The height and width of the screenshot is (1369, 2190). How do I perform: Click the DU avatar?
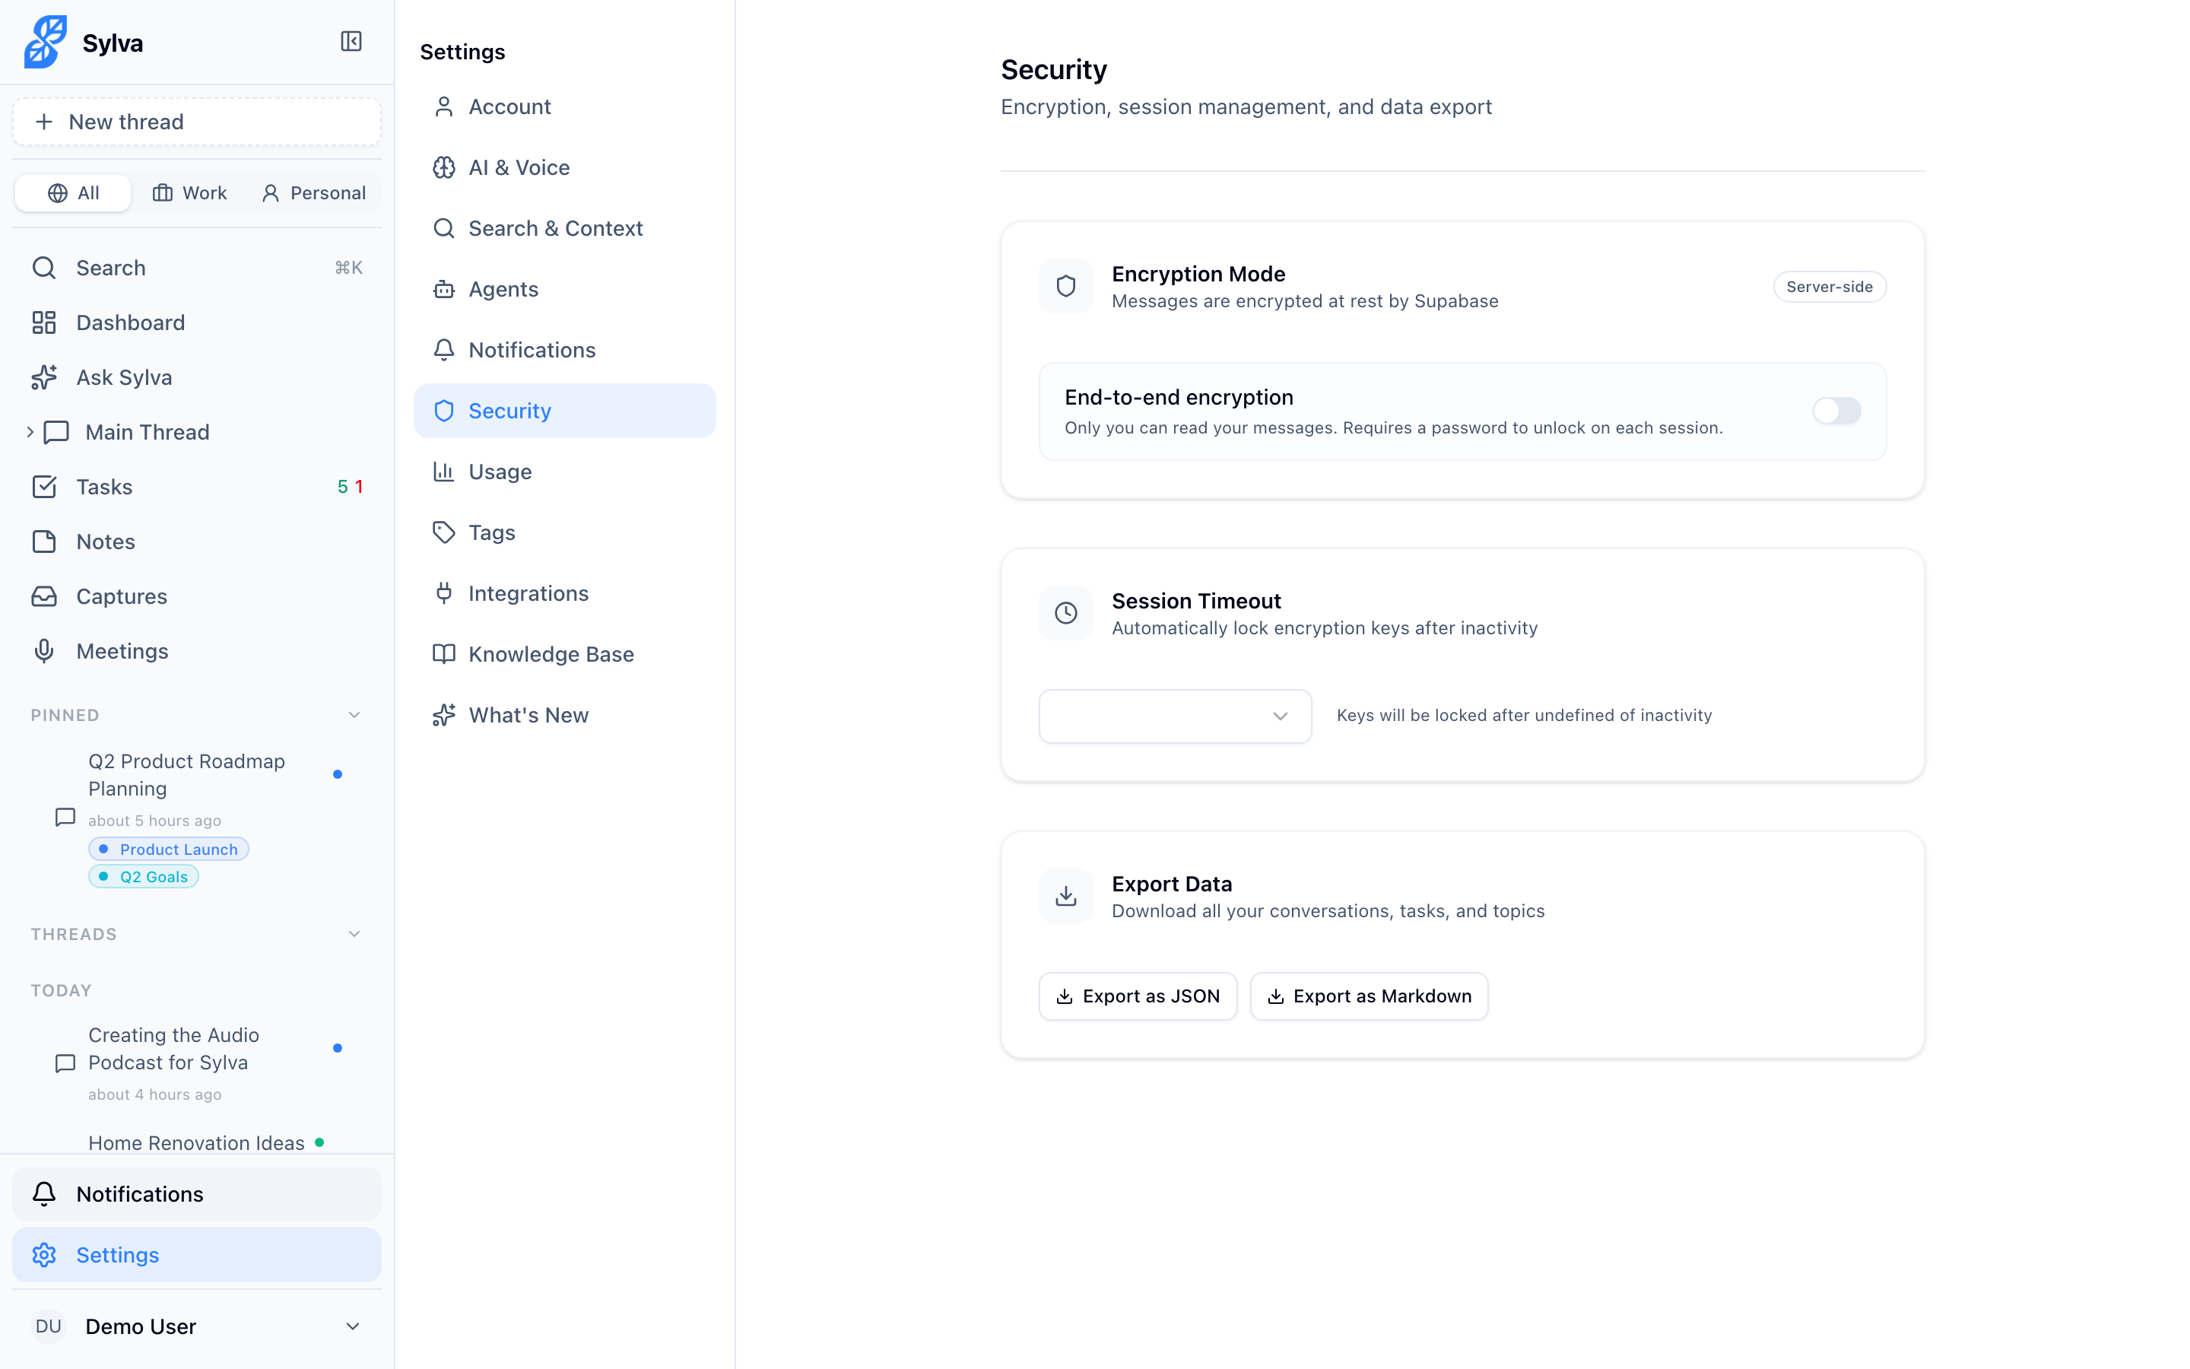click(x=49, y=1326)
